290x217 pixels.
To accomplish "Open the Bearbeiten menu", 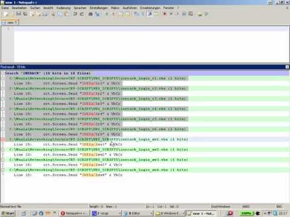I will coord(19,8).
